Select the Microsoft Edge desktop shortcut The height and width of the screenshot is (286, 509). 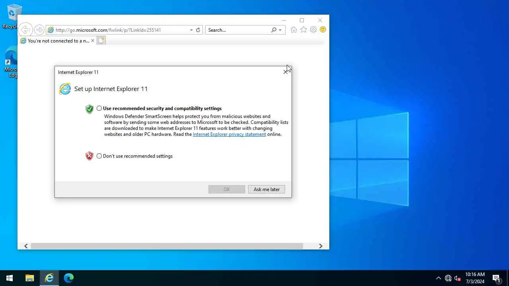[x=12, y=62]
